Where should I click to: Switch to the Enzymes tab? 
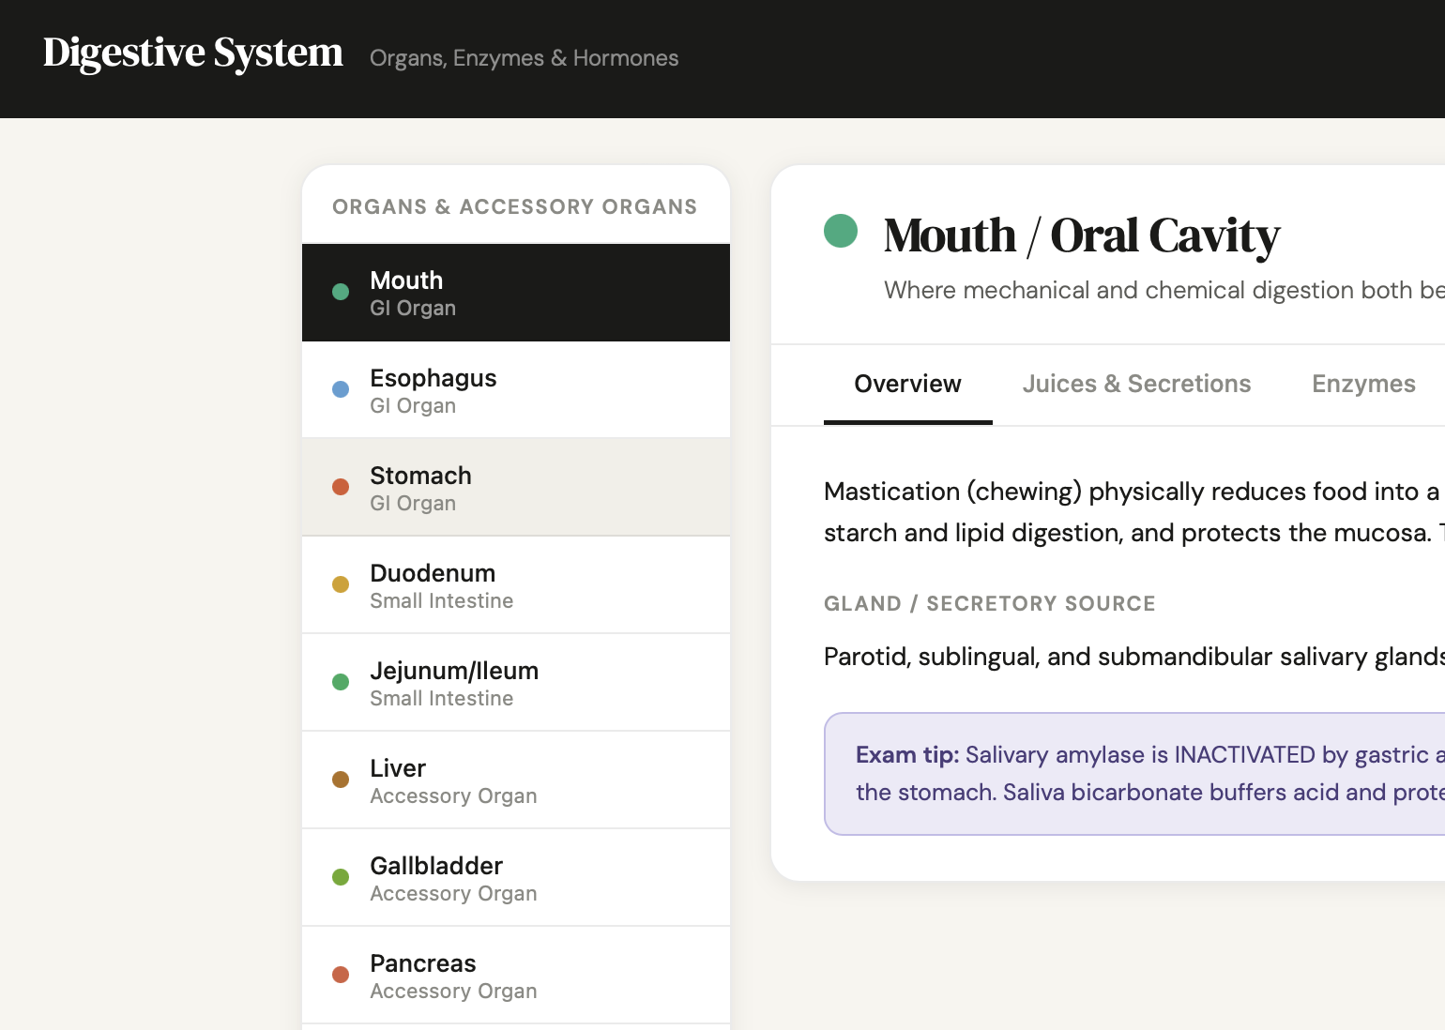1363,384
